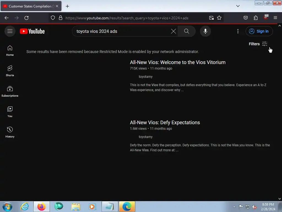Image resolution: width=282 pixels, height=212 pixels.
Task: Open the YouTube guide hamburger menu
Action: pyautogui.click(x=10, y=31)
